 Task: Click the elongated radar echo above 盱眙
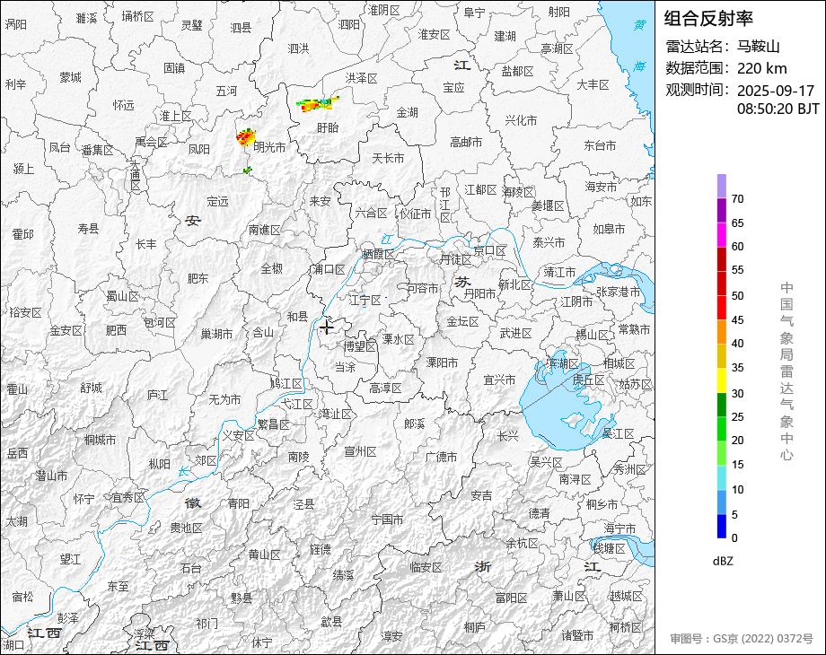pos(317,104)
